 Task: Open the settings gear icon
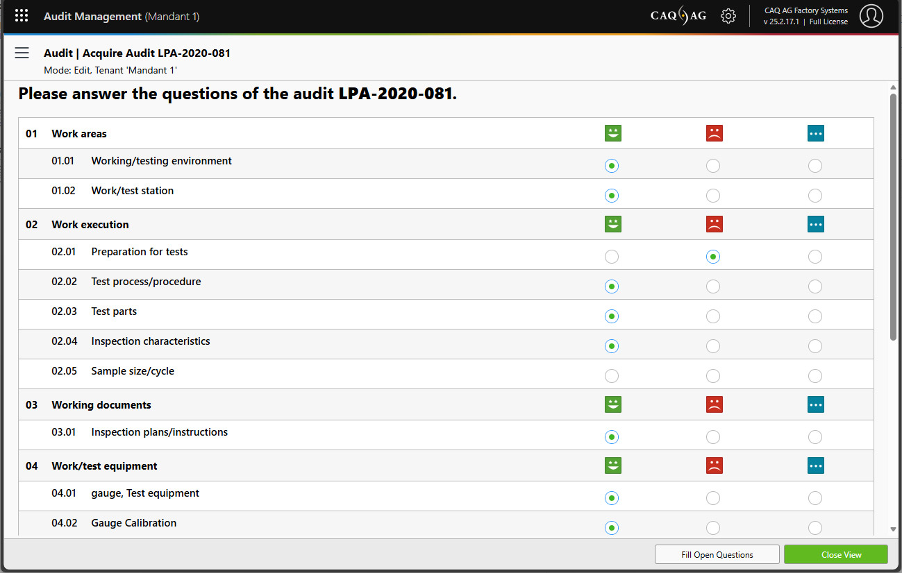tap(728, 16)
